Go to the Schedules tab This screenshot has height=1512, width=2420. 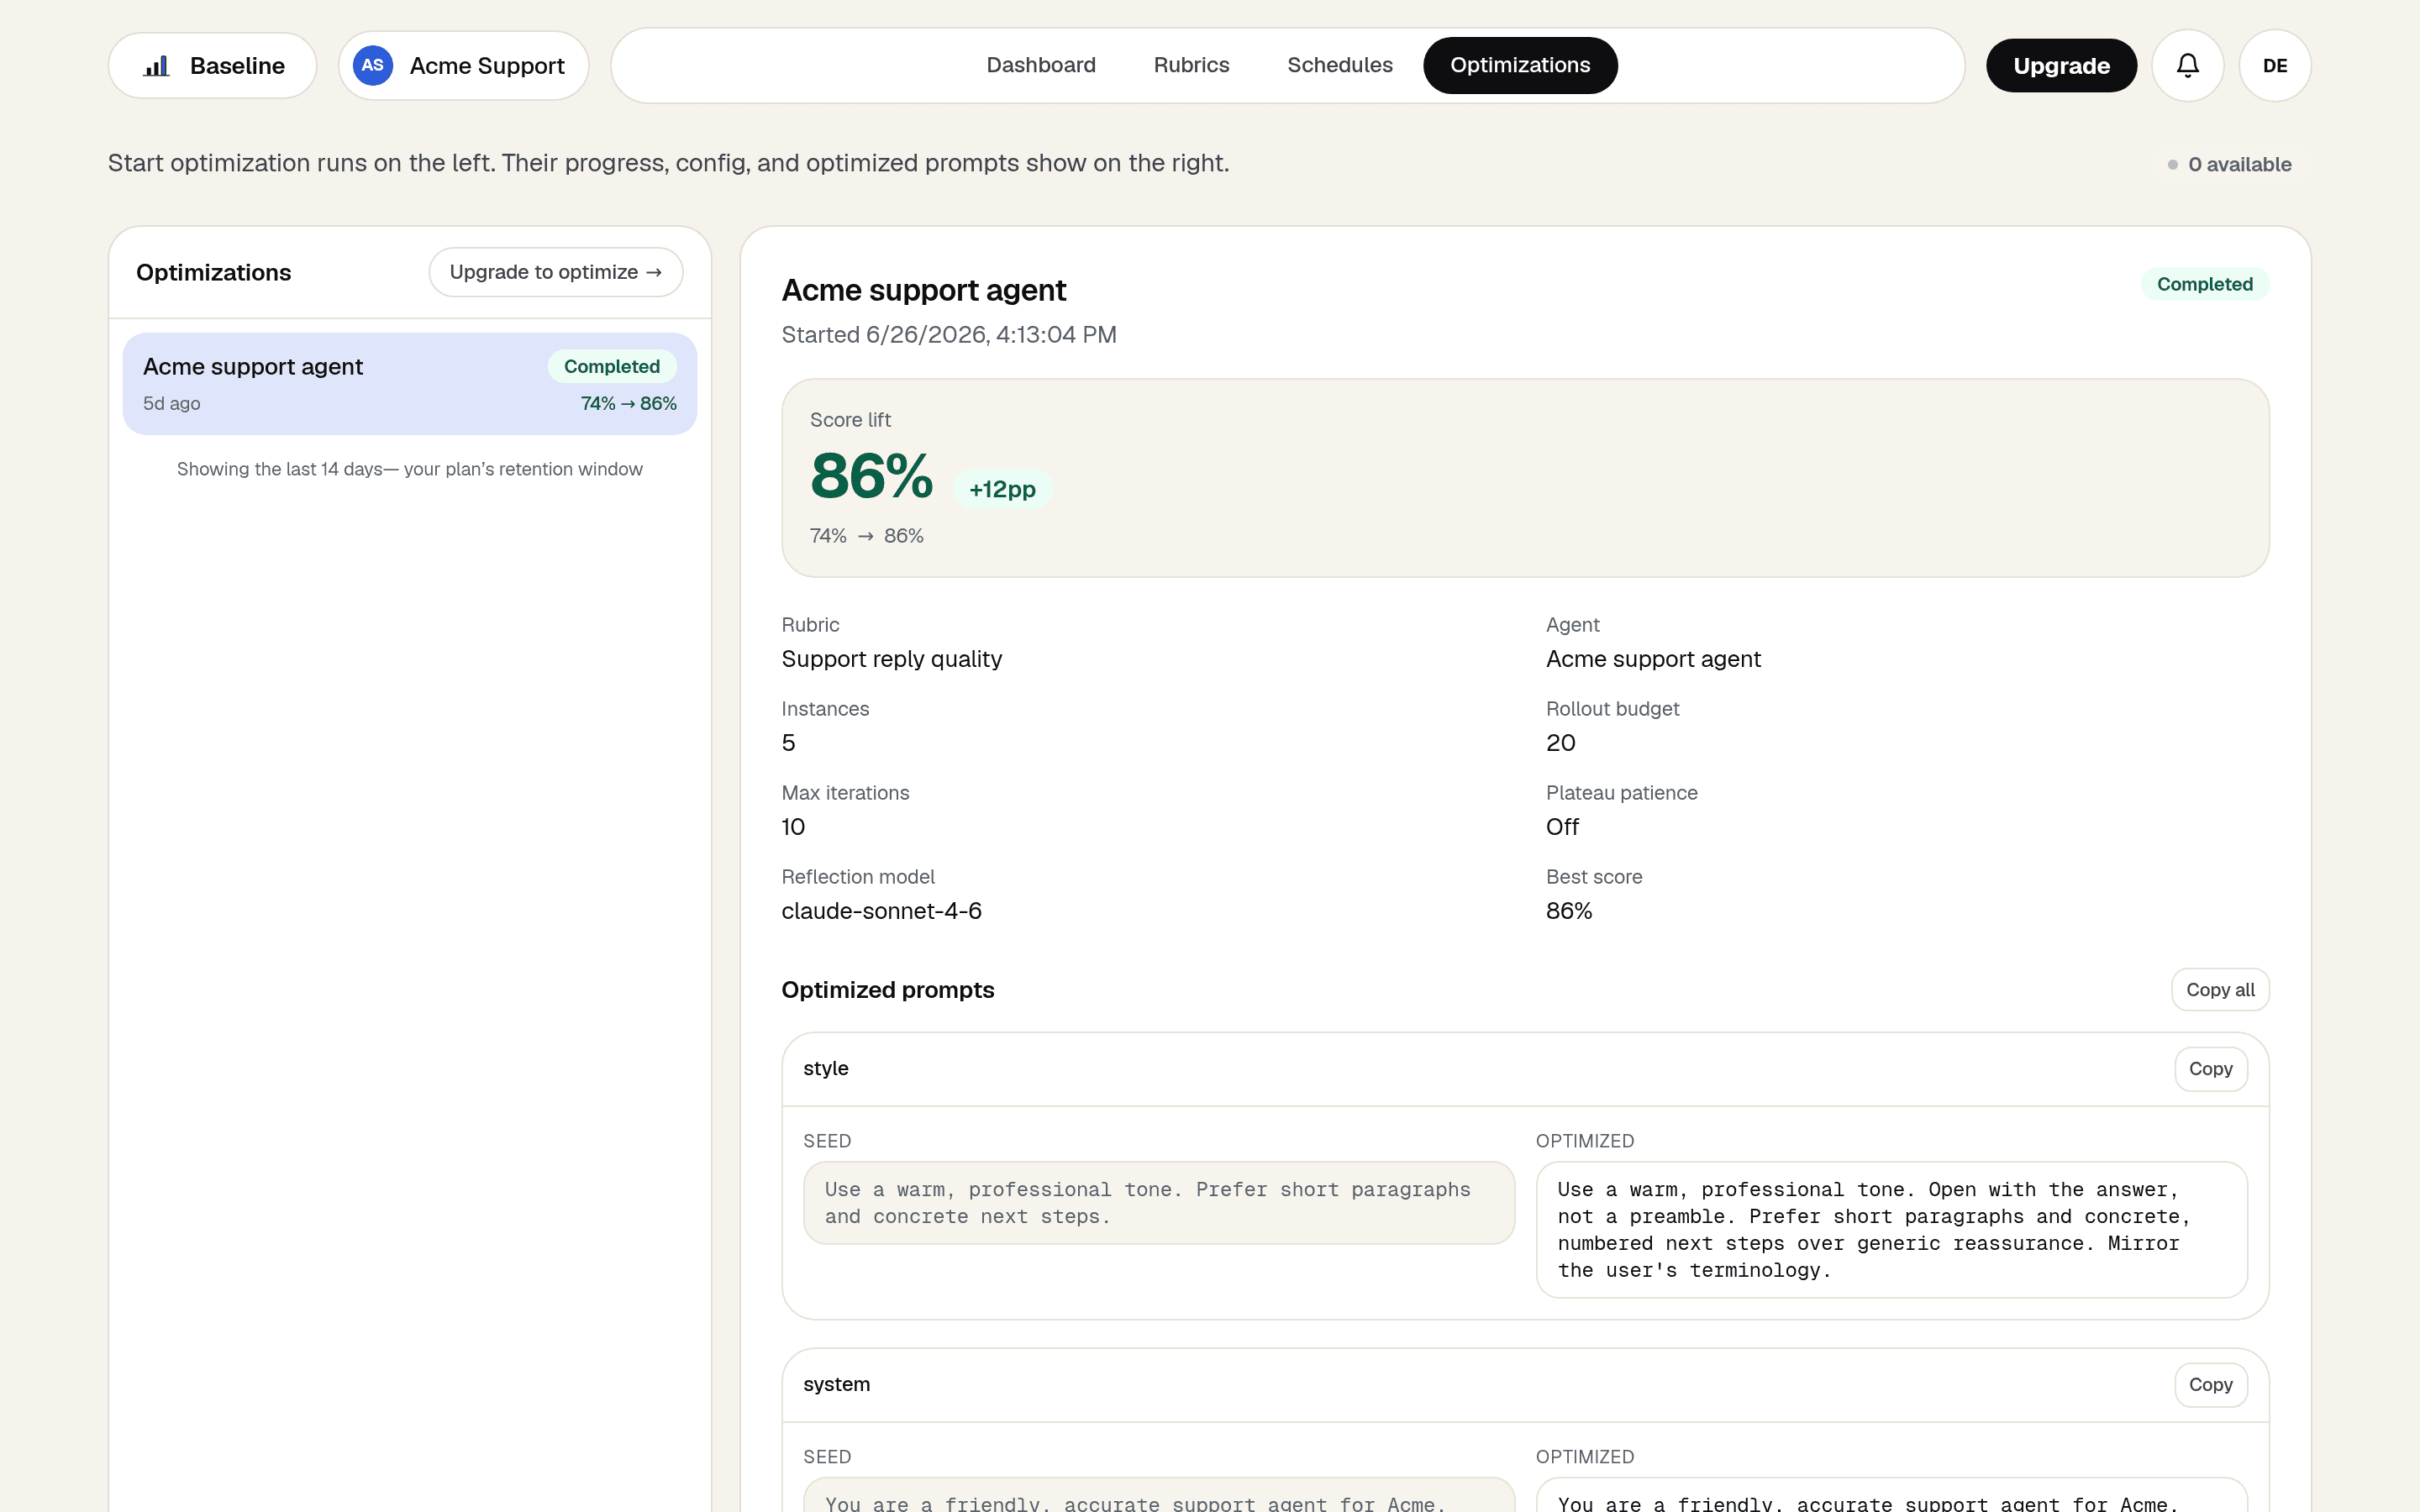coord(1339,65)
